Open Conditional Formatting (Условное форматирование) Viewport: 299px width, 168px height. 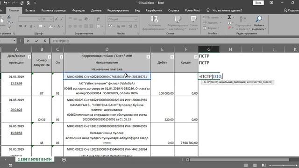point(154,23)
